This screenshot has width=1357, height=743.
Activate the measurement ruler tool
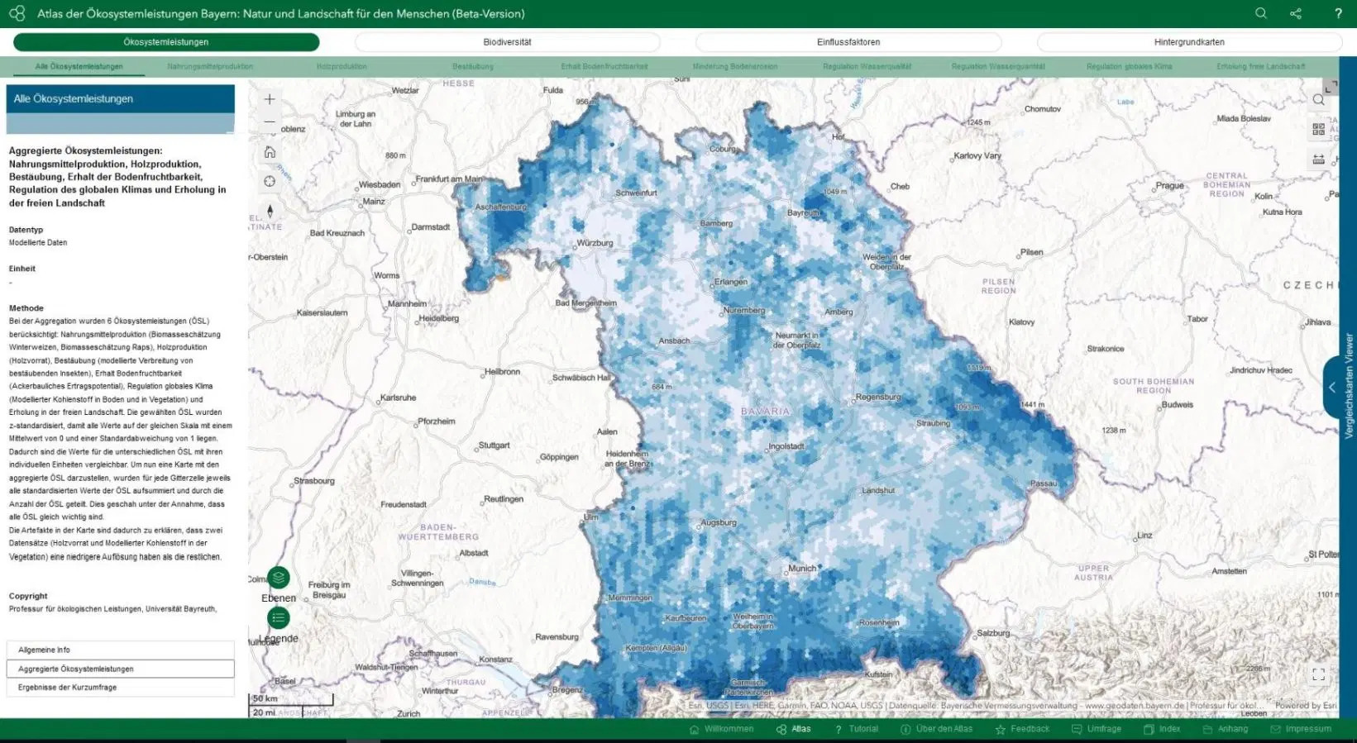(x=1319, y=159)
